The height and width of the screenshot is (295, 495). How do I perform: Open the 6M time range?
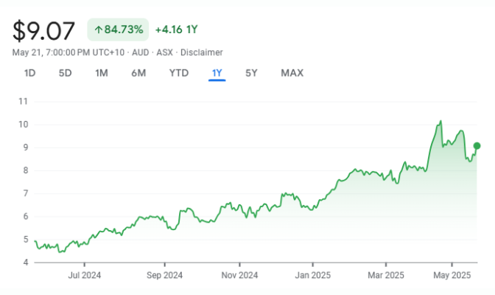tap(138, 73)
